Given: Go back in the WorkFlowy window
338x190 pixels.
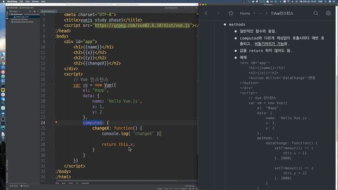Looking at the screenshot, I should point(206,13).
